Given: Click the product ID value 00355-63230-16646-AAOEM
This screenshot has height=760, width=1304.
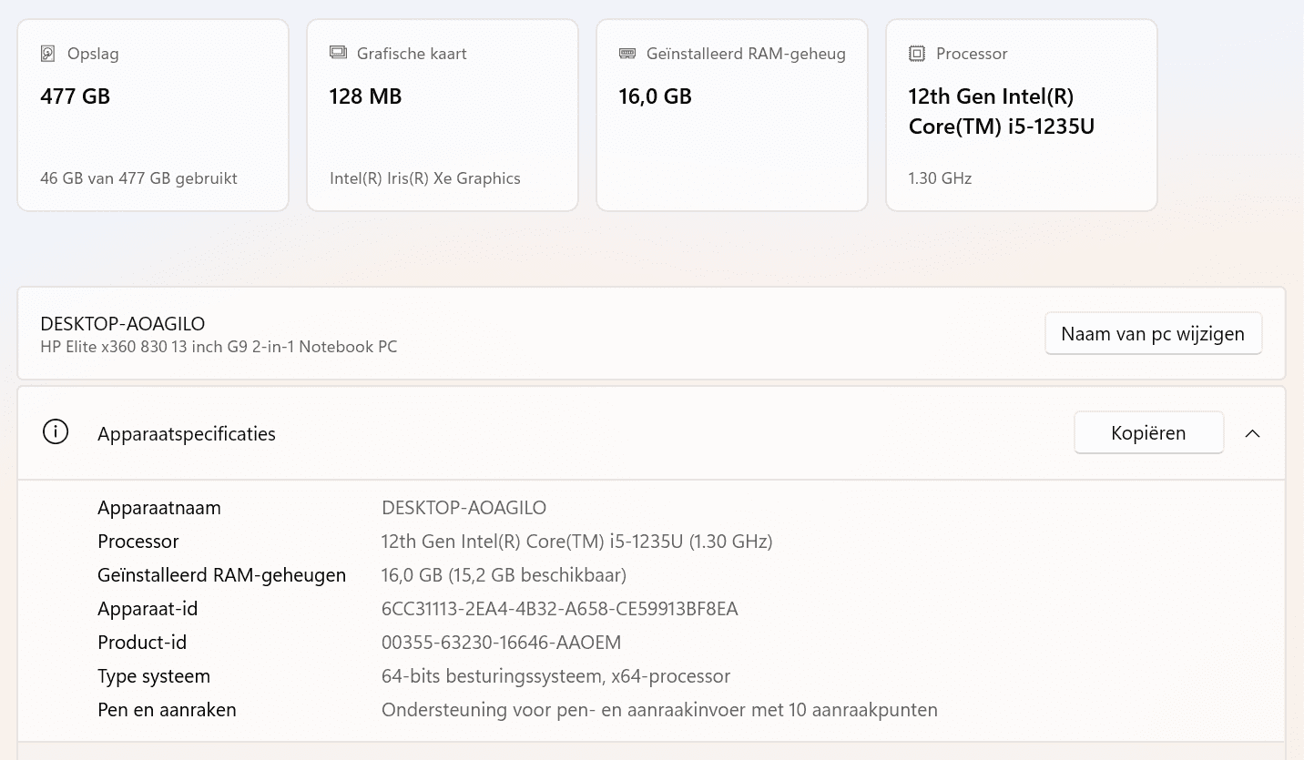Looking at the screenshot, I should [502, 643].
